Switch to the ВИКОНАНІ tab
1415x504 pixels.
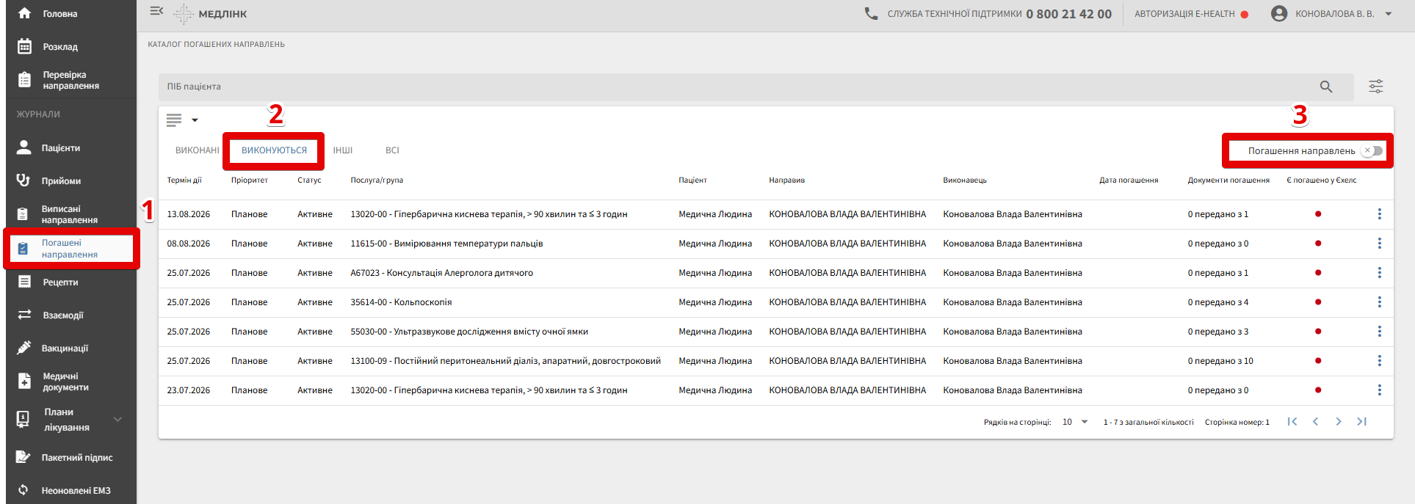pos(197,150)
